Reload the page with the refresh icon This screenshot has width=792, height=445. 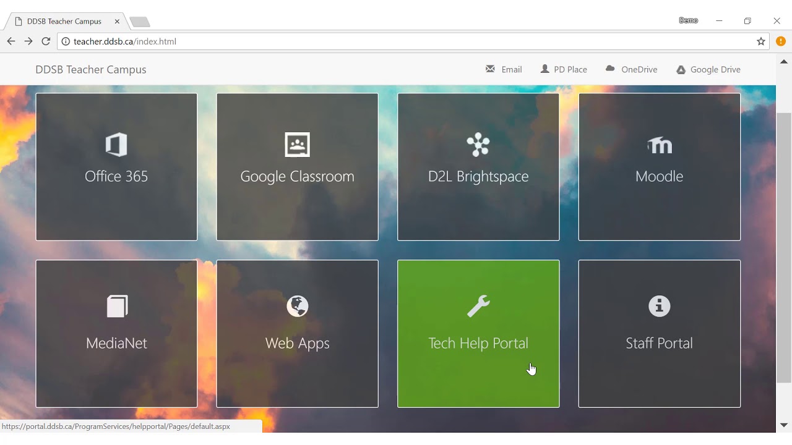tap(46, 41)
